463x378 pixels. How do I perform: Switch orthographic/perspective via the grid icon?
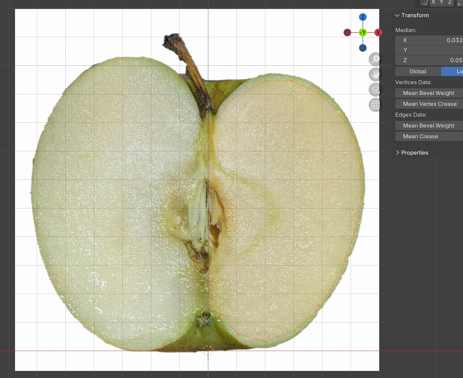coord(375,105)
